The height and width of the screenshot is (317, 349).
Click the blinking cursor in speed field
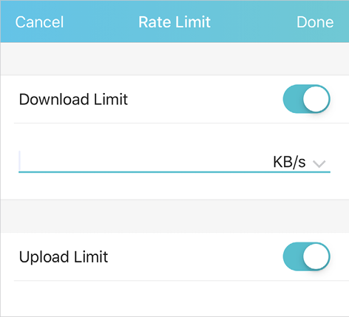tap(20, 160)
